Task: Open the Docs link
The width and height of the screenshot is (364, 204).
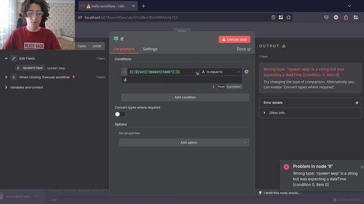Action: [243, 49]
